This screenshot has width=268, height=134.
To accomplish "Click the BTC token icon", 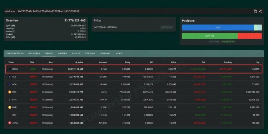I will click(10, 92).
